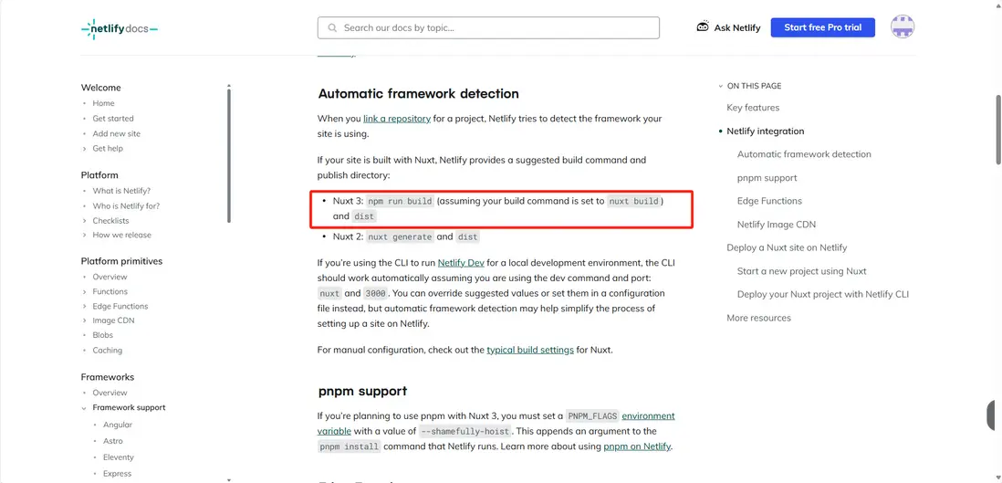Collapse the Framework support tree item
This screenshot has height=483, width=1002.
click(x=85, y=408)
